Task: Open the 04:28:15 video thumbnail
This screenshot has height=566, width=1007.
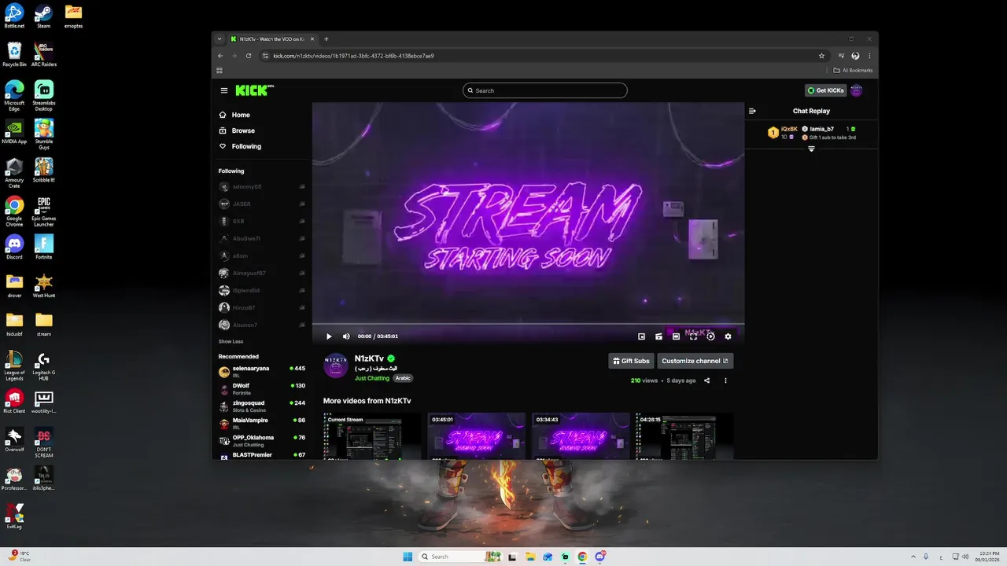Action: [684, 436]
